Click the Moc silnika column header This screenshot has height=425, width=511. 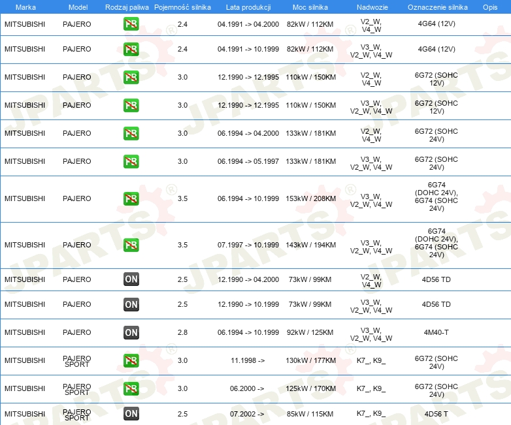click(310, 7)
